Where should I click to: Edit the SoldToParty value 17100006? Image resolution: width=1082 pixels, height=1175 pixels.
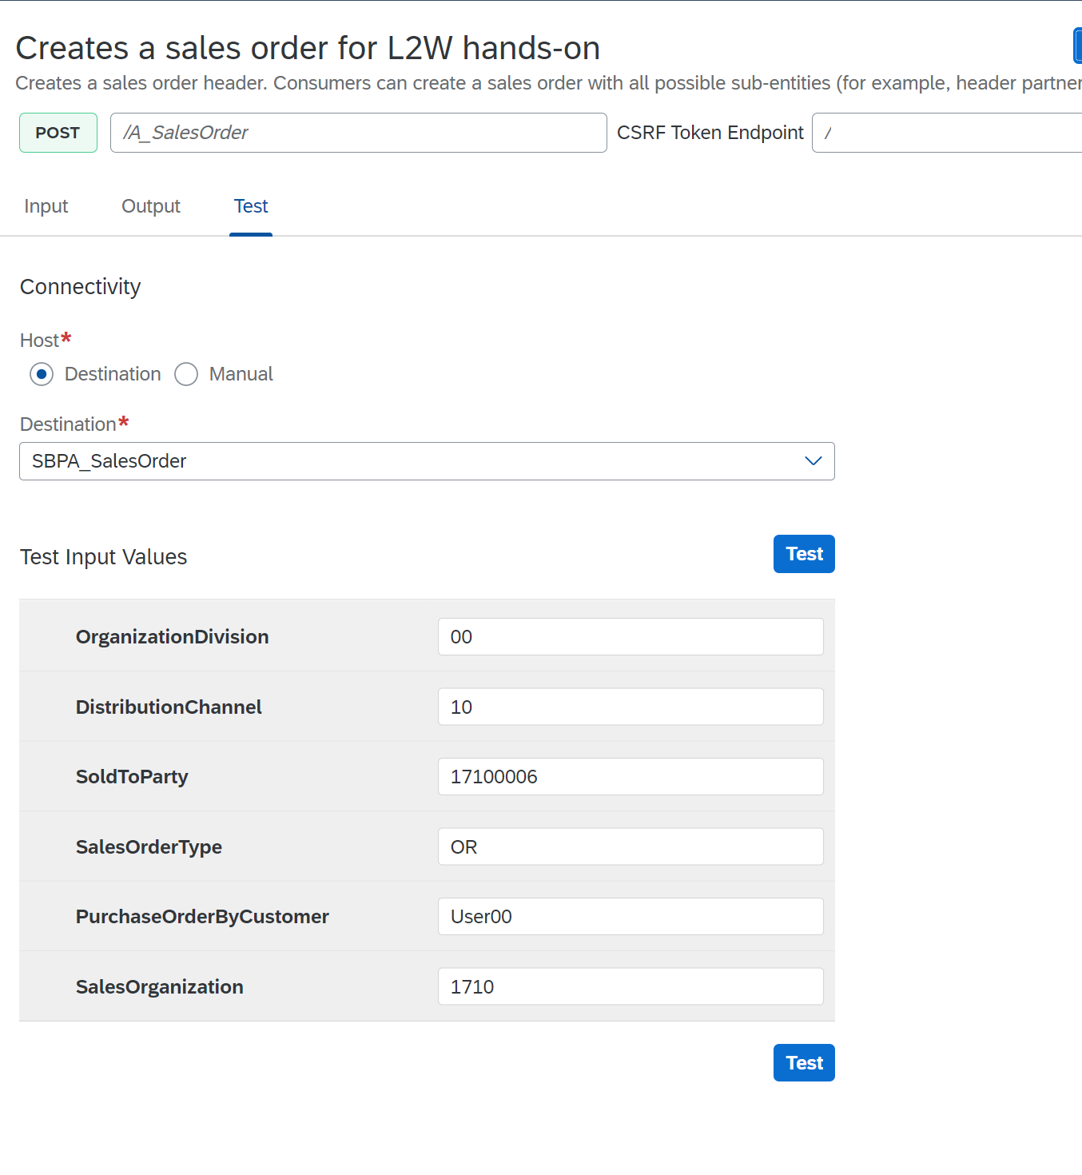click(x=631, y=776)
